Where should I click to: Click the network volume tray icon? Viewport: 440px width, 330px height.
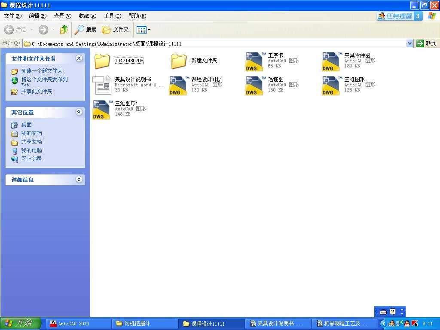(399, 323)
